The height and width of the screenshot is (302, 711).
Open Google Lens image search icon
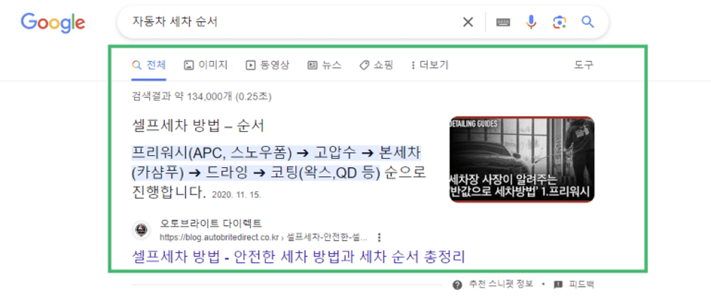pyautogui.click(x=559, y=22)
